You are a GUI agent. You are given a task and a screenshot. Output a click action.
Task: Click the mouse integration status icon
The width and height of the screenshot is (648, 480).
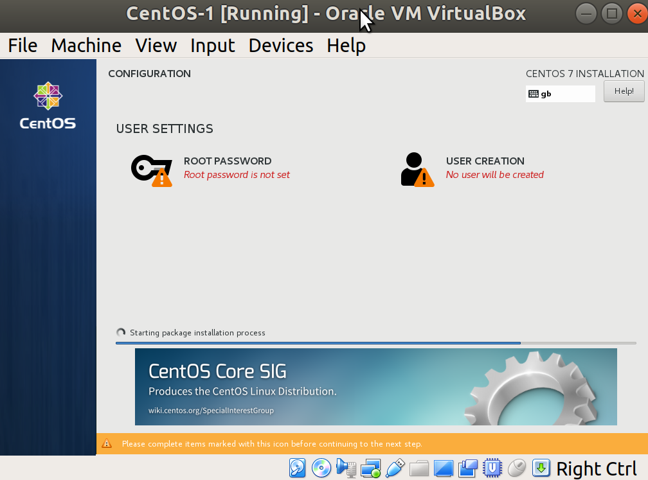pos(517,468)
